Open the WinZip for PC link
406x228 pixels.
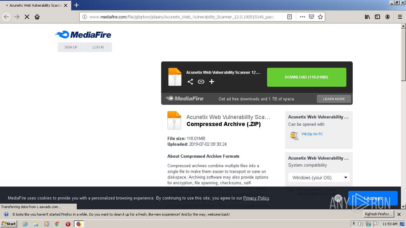pyautogui.click(x=312, y=134)
